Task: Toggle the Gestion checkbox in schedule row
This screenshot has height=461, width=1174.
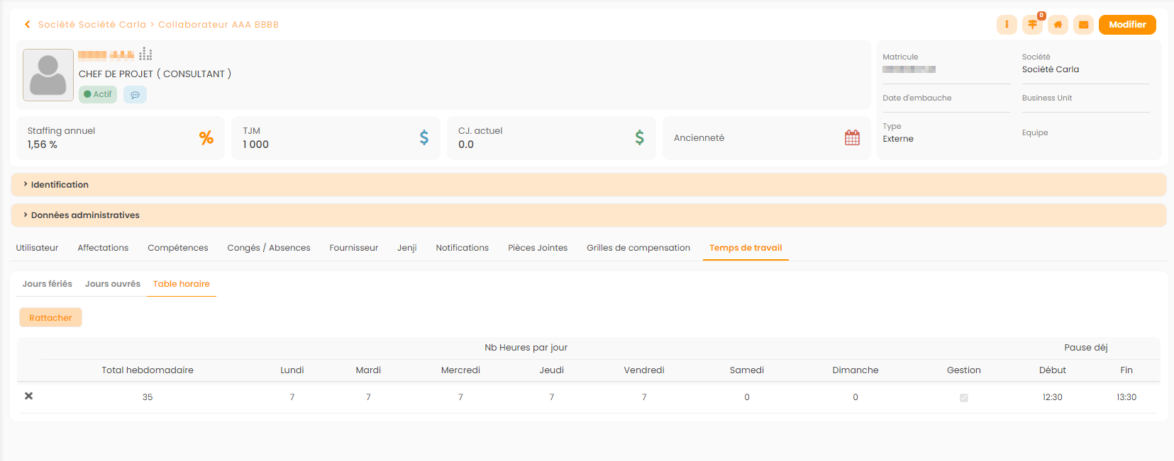Action: 963,397
